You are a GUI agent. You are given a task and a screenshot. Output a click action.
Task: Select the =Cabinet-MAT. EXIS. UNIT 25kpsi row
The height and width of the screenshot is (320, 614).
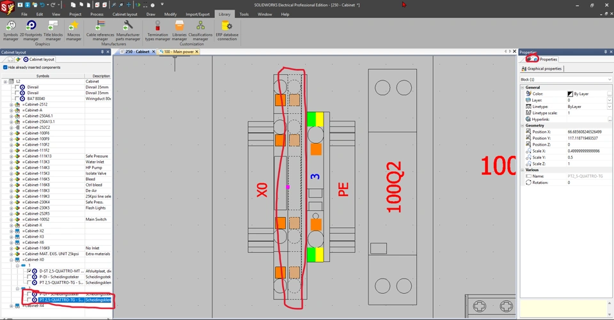[56, 254]
